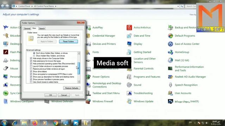Click the volume icon in system tray

tap(207, 123)
